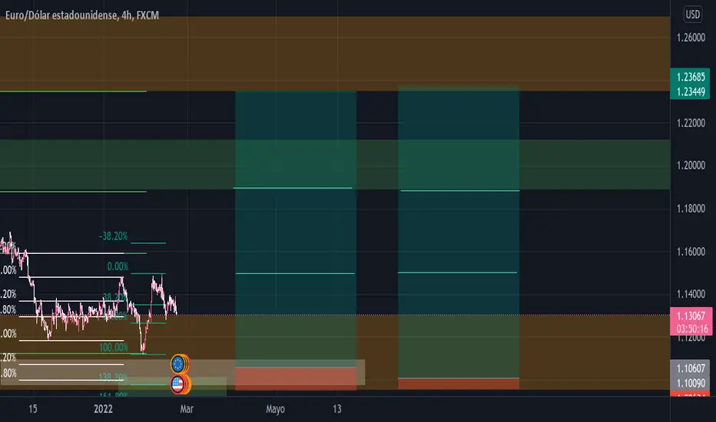Select the rightmost long position profit zone
716x422 pixels.
(x=459, y=232)
